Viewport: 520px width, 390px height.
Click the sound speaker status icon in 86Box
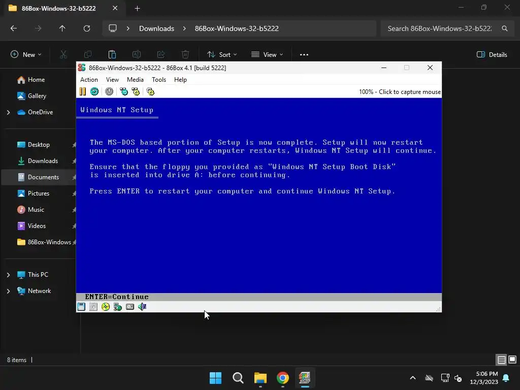click(142, 307)
